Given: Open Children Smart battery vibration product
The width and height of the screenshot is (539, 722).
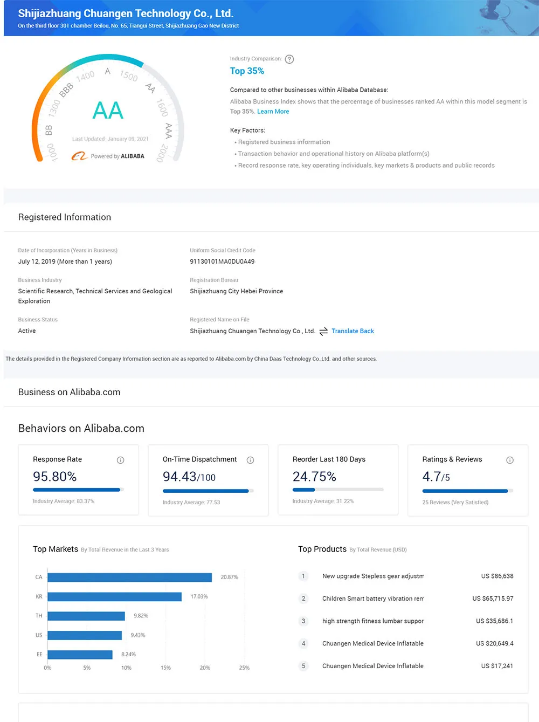Looking at the screenshot, I should coord(372,599).
